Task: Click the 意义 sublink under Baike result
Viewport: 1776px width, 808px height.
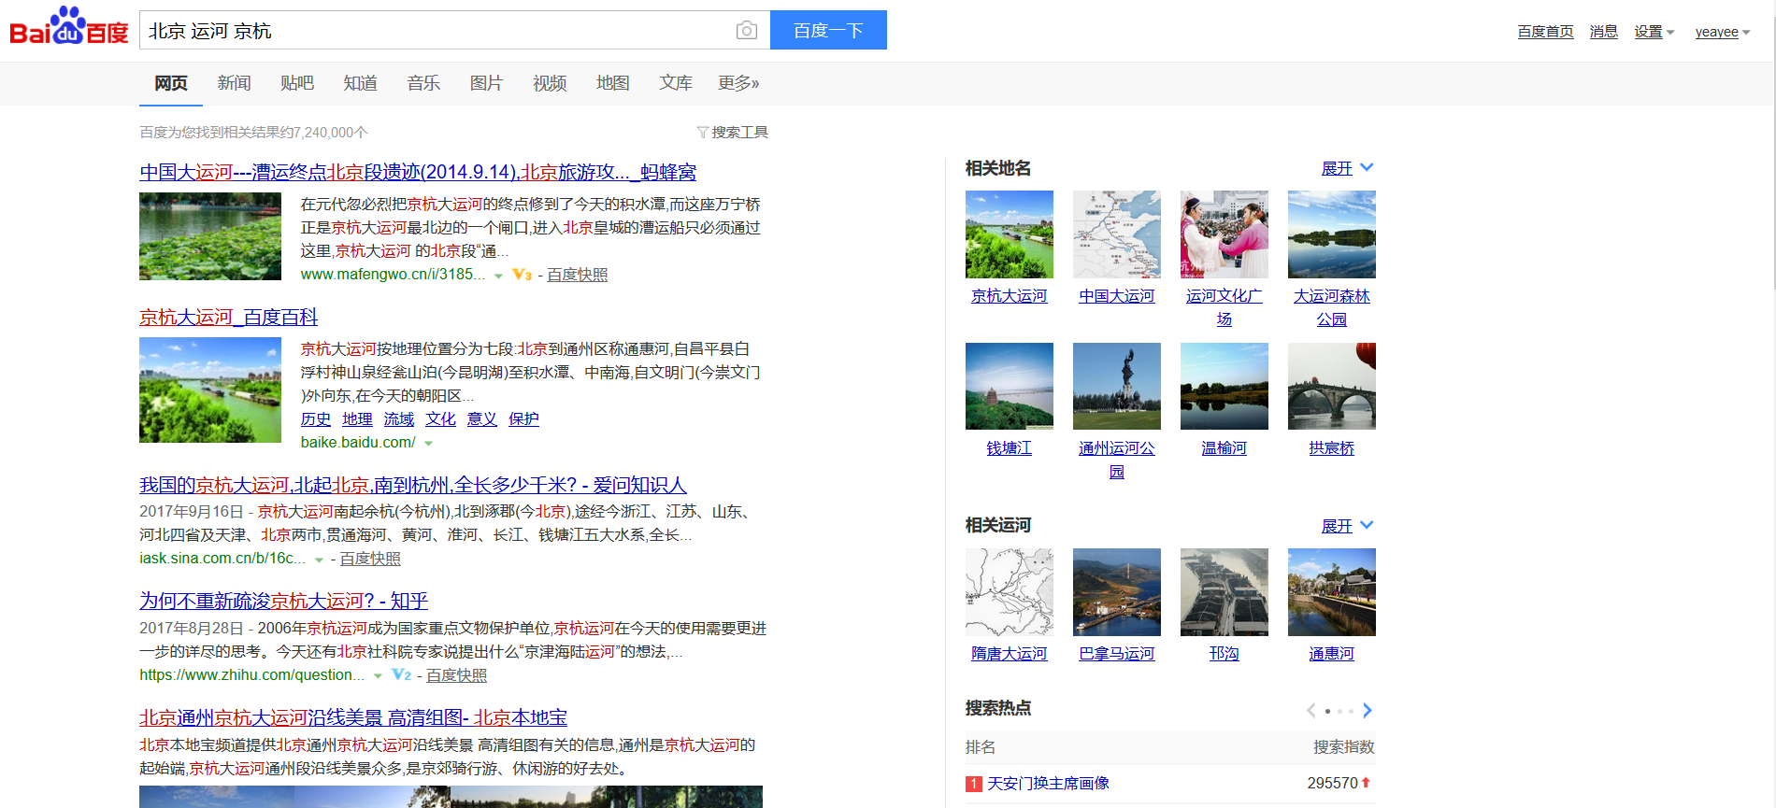Action: (482, 419)
